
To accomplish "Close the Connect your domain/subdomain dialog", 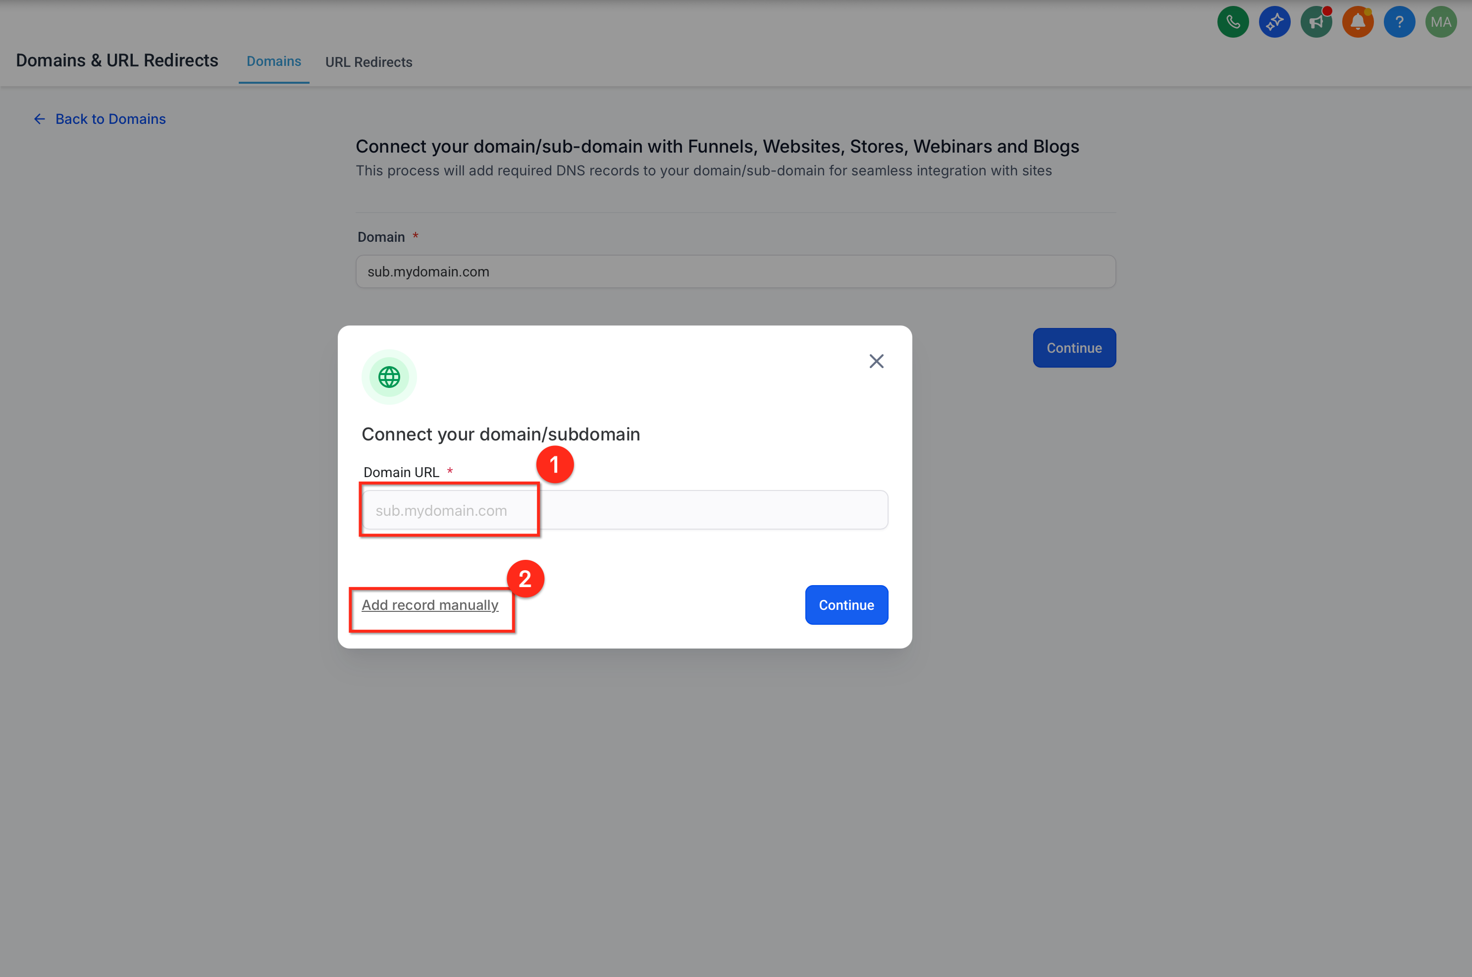I will pos(877,361).
